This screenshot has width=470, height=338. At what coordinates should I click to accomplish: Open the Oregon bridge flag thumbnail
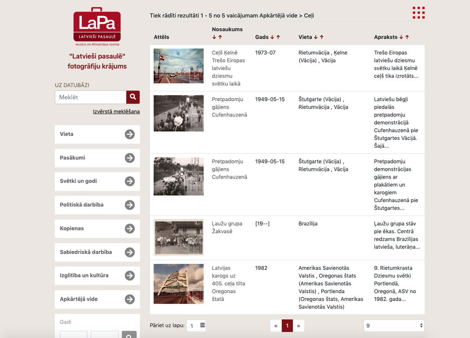coord(179,284)
